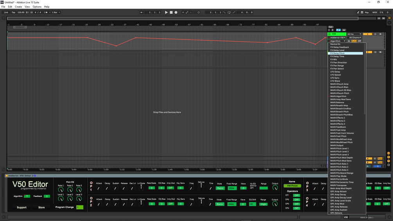Open the Create menu

18,7
